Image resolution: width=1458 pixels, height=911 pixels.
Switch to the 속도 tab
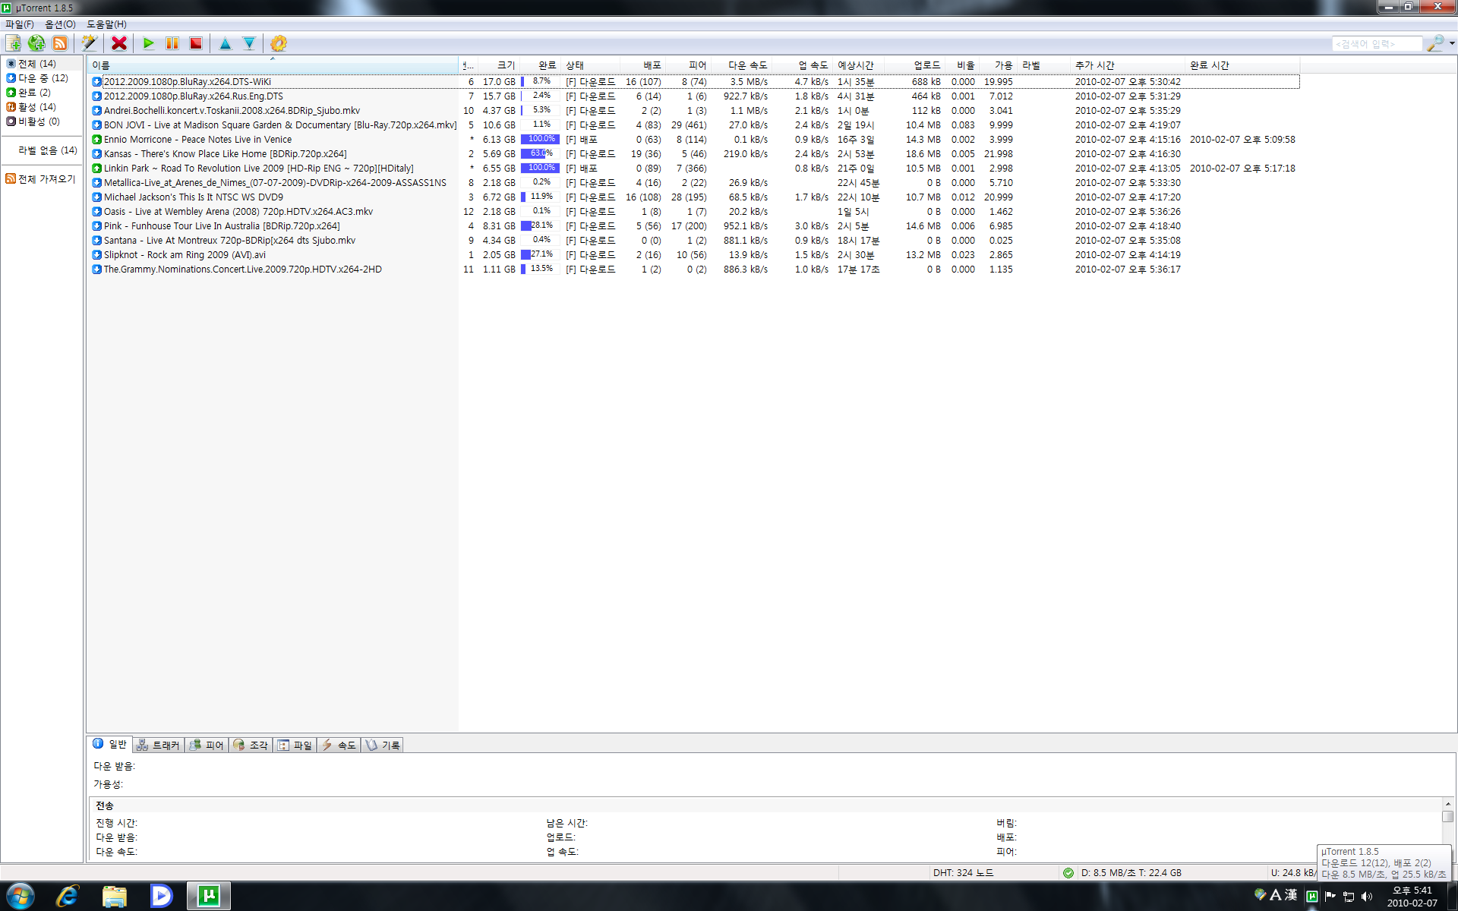coord(339,746)
